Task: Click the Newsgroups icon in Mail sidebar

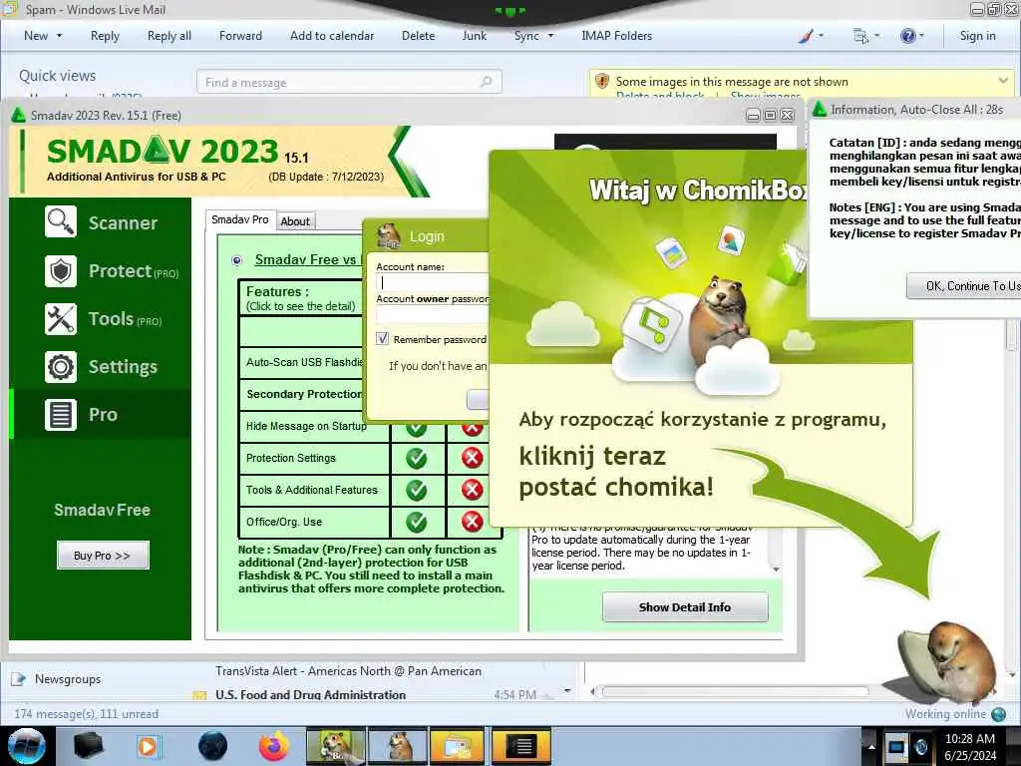Action: 18,678
